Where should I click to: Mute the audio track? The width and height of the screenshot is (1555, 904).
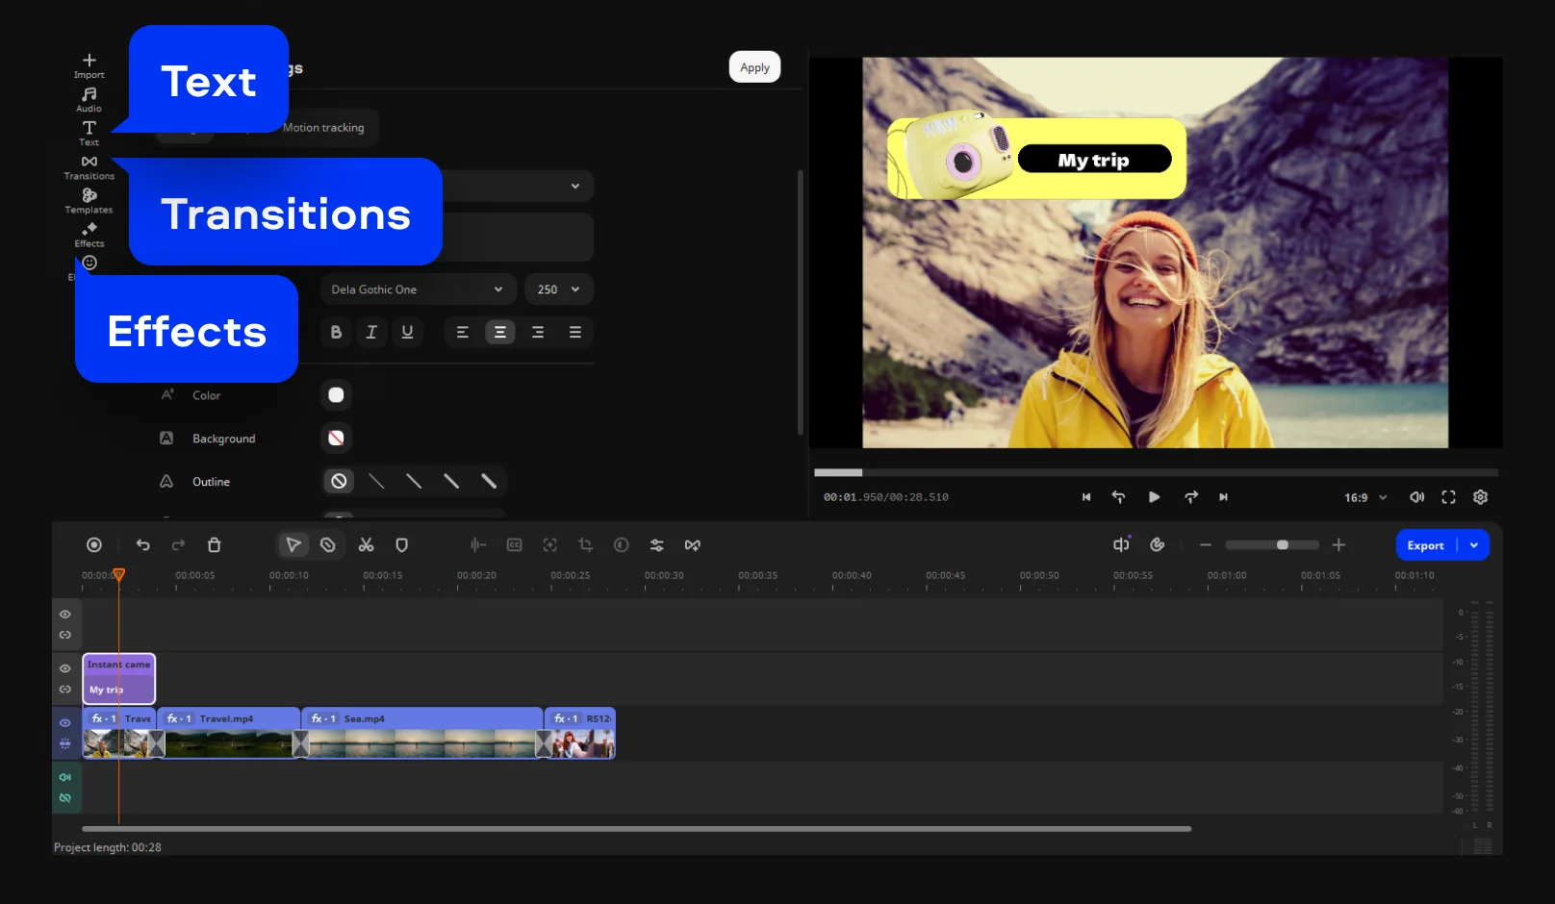[x=65, y=777]
